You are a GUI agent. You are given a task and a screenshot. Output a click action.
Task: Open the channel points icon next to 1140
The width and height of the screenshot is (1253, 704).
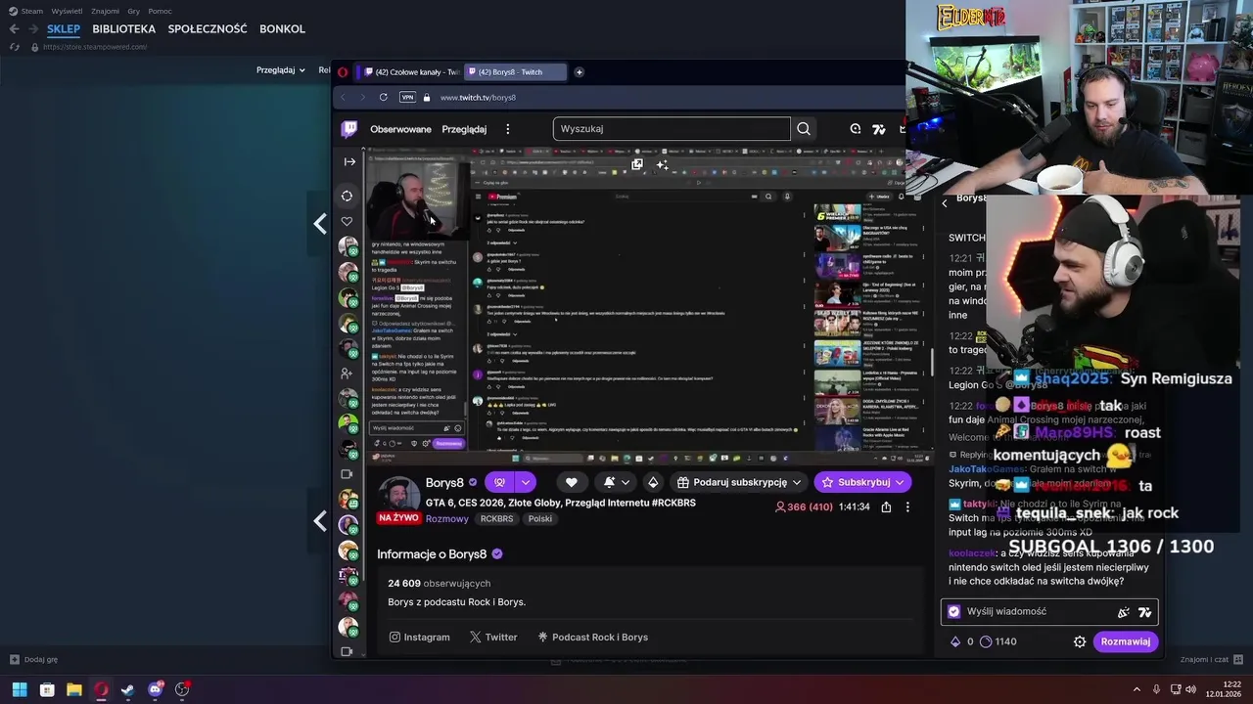(986, 641)
